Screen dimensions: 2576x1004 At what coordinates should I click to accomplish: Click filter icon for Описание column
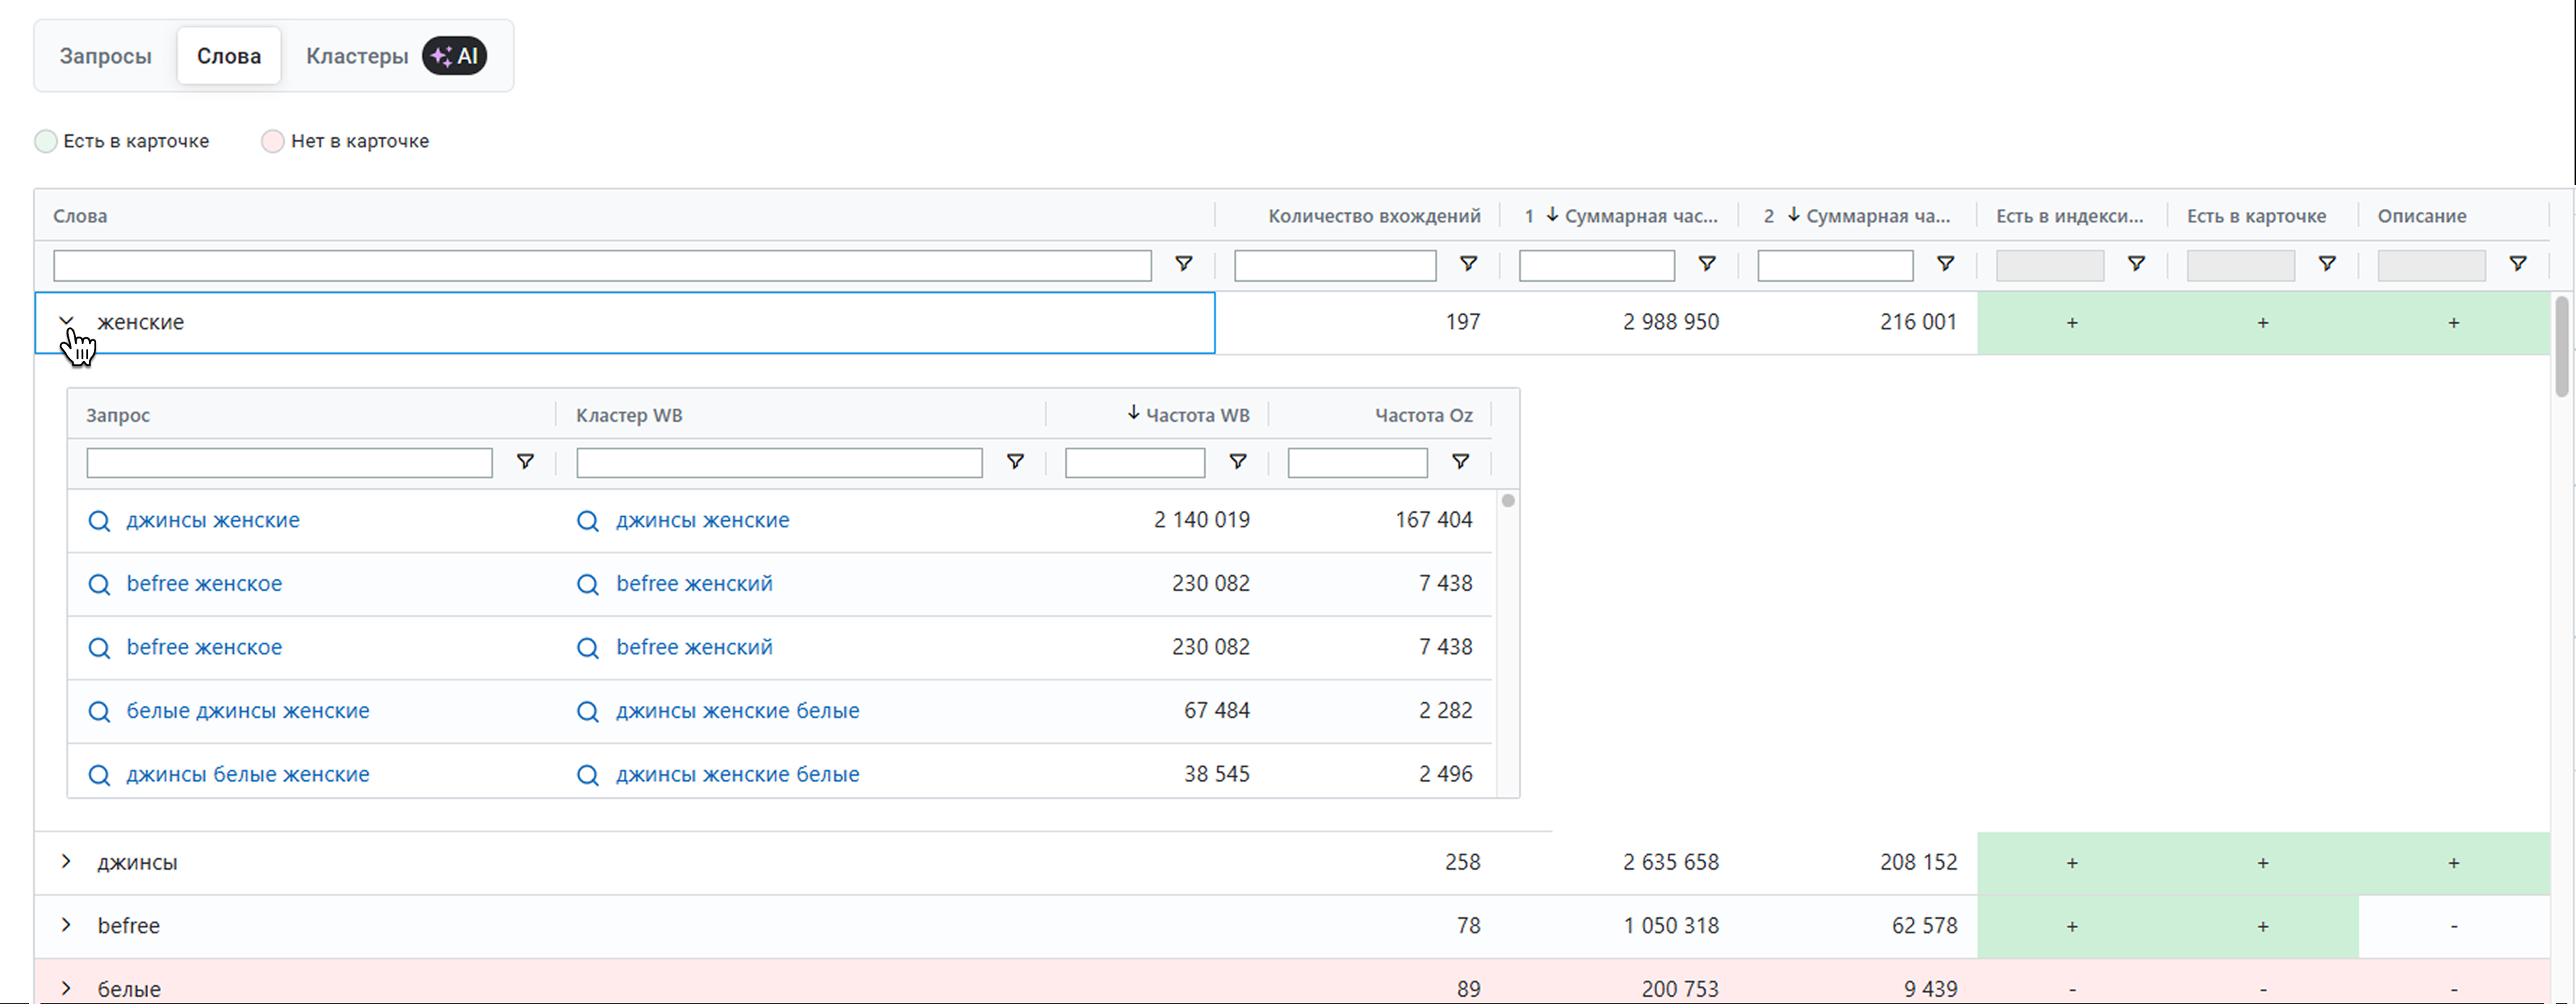pyautogui.click(x=2517, y=264)
